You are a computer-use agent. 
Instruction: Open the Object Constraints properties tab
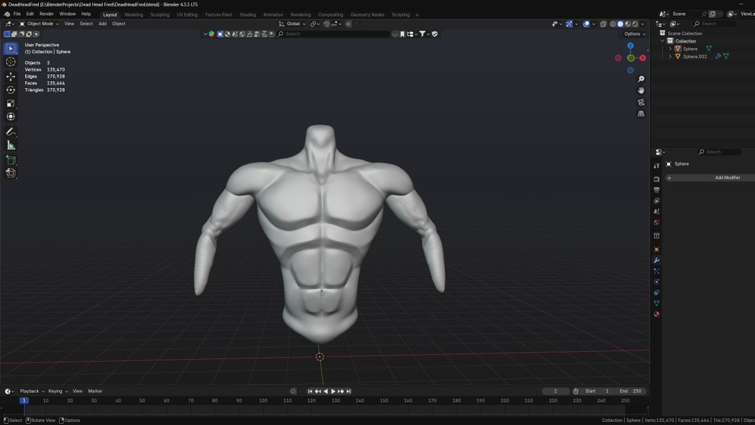656,293
